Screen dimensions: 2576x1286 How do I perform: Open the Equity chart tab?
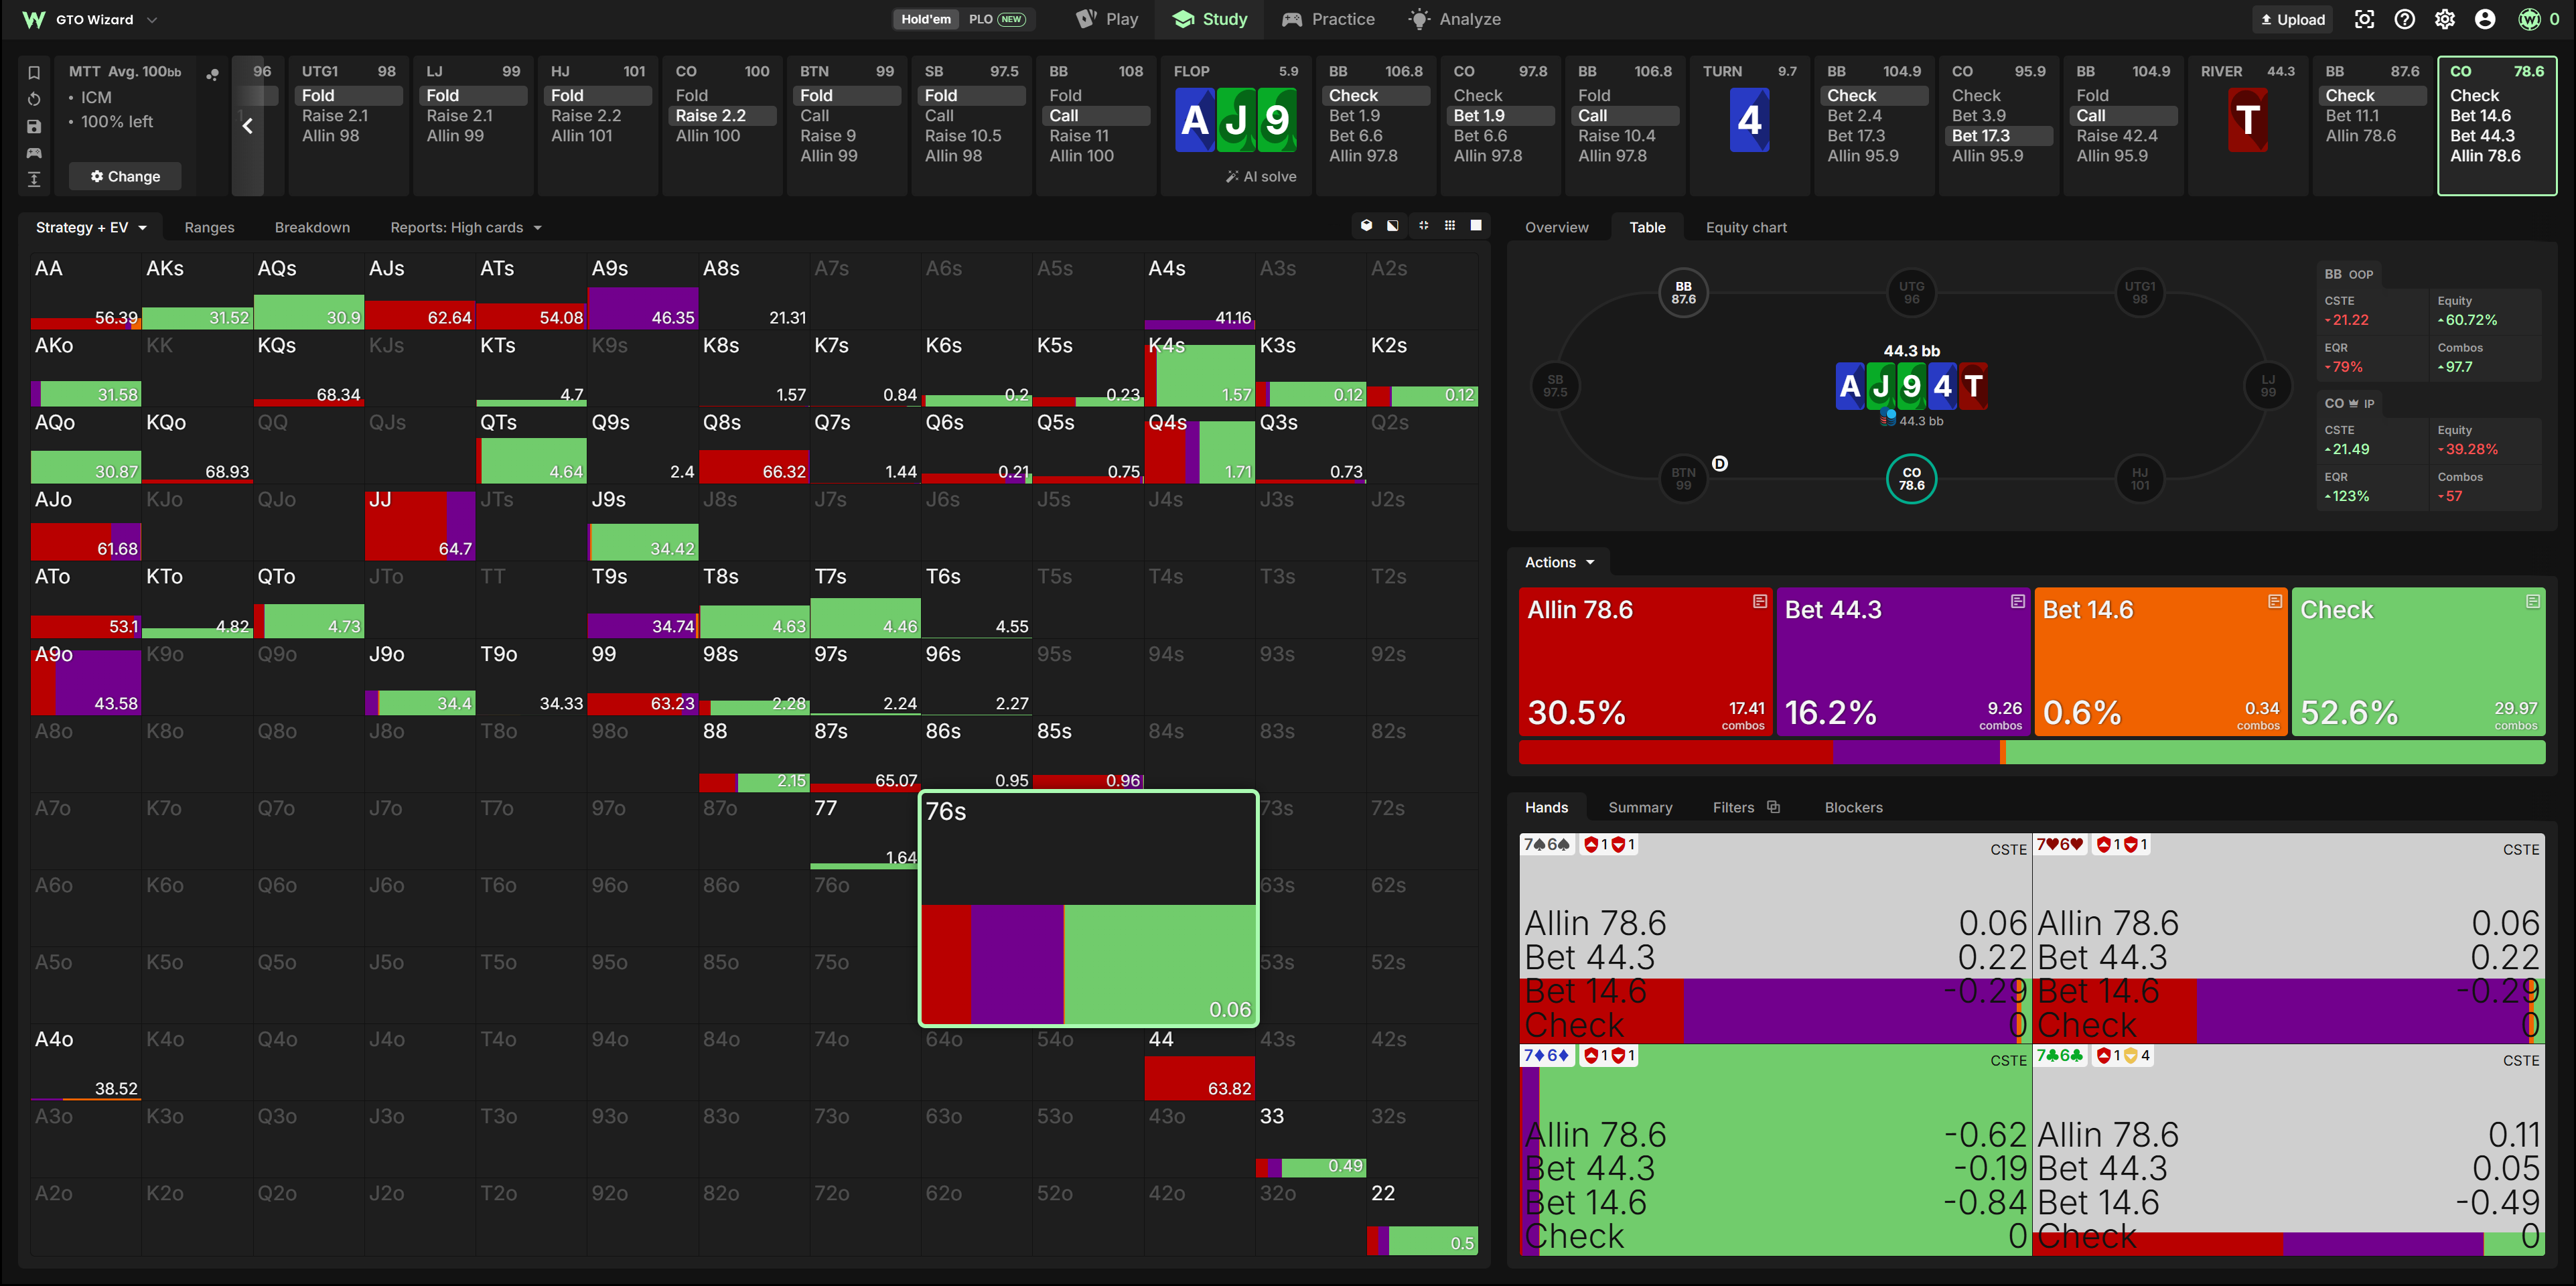1746,227
